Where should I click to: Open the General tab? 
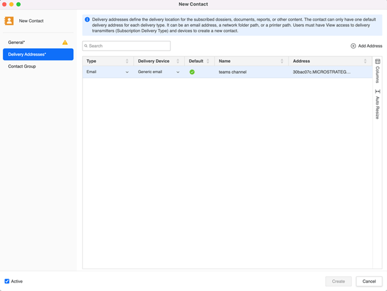click(17, 42)
